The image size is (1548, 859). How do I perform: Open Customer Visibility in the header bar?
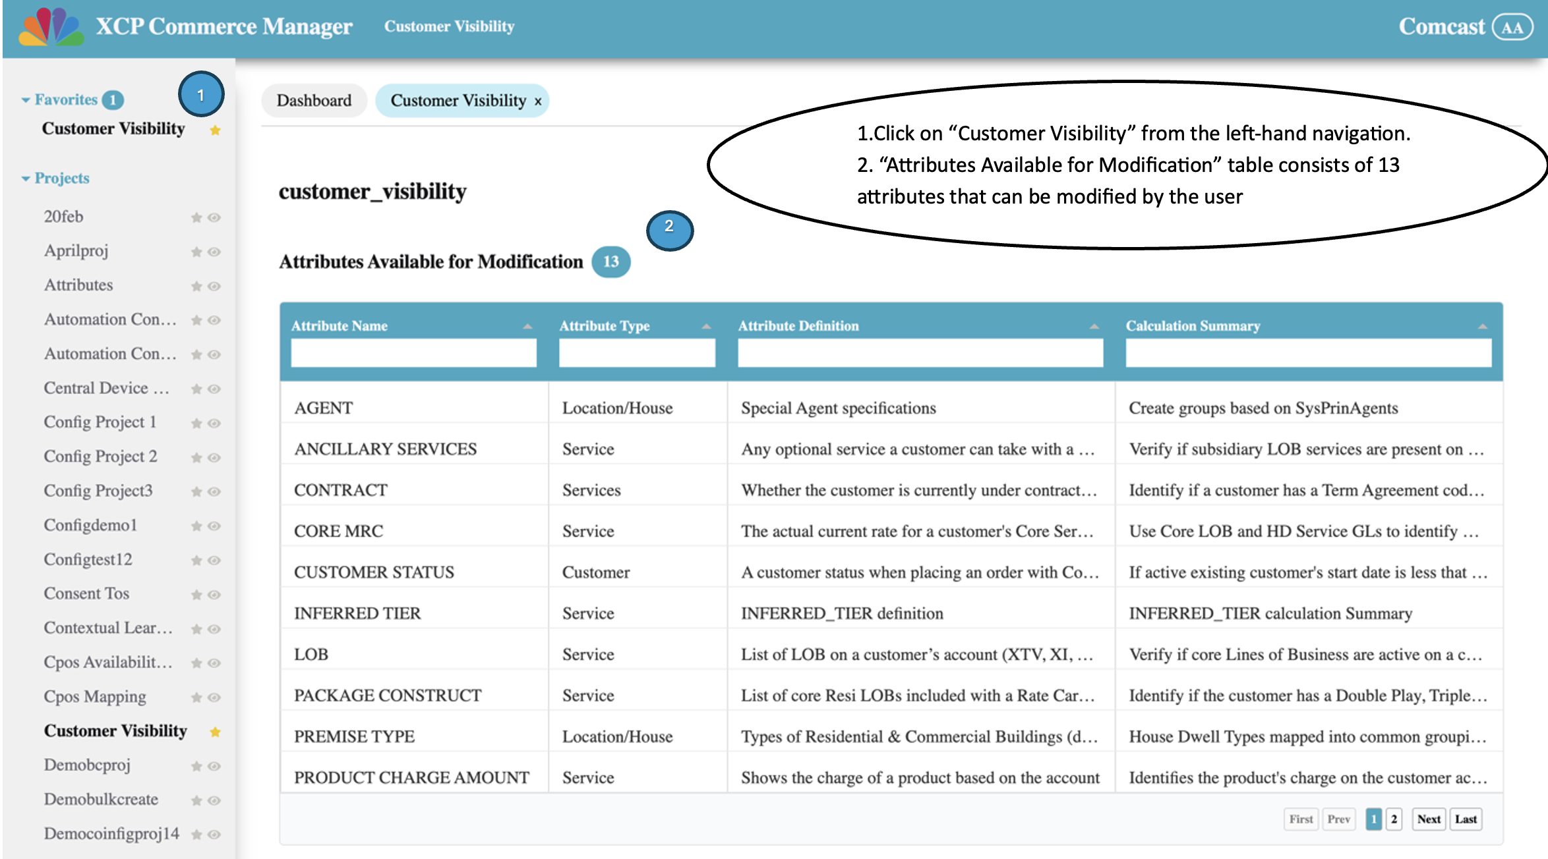point(449,26)
